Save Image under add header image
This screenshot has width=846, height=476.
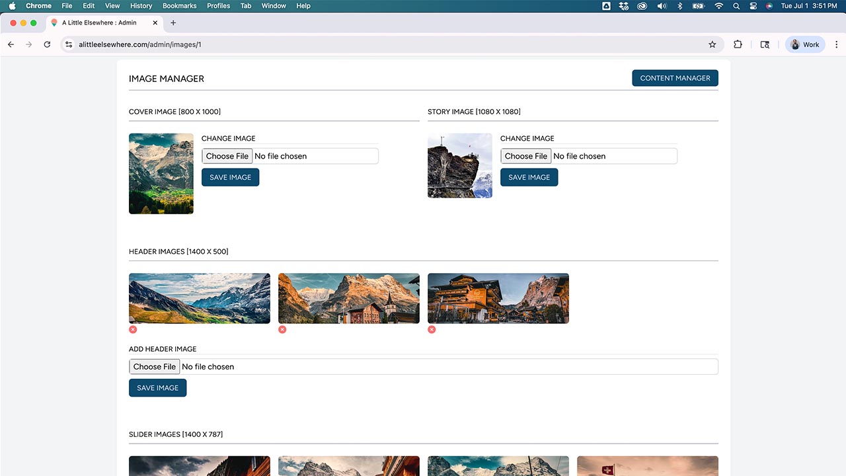pos(157,388)
